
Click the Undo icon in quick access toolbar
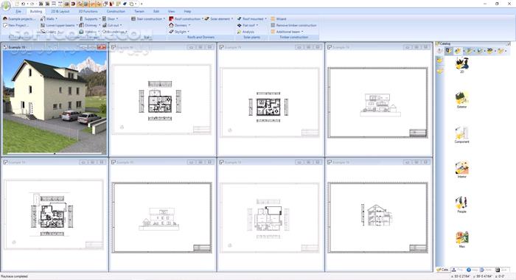click(x=24, y=4)
